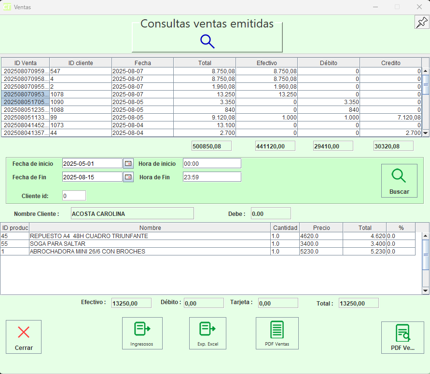Select the sale row for client 1090

click(x=81, y=102)
